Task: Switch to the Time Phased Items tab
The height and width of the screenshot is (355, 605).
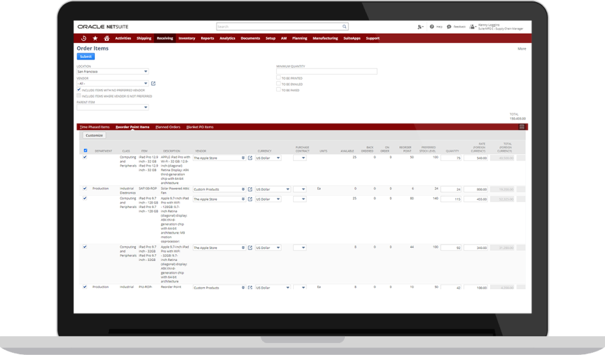Action: (95, 127)
